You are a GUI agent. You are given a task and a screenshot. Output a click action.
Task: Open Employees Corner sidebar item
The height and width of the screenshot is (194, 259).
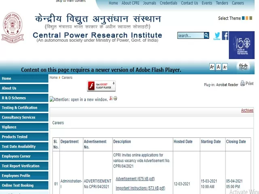(24, 156)
